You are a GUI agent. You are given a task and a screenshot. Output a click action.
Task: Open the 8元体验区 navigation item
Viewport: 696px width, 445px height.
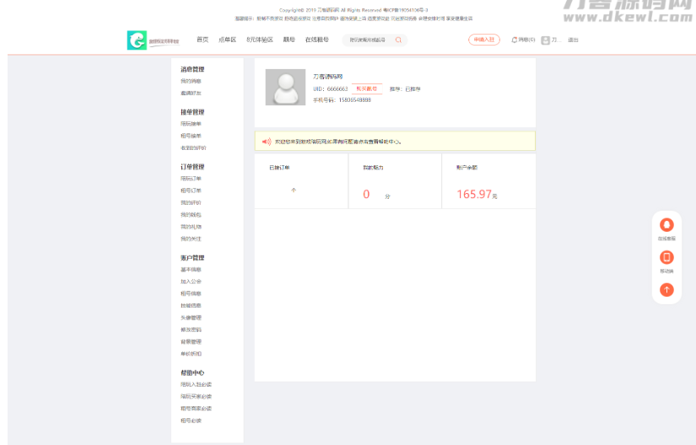pyautogui.click(x=260, y=40)
